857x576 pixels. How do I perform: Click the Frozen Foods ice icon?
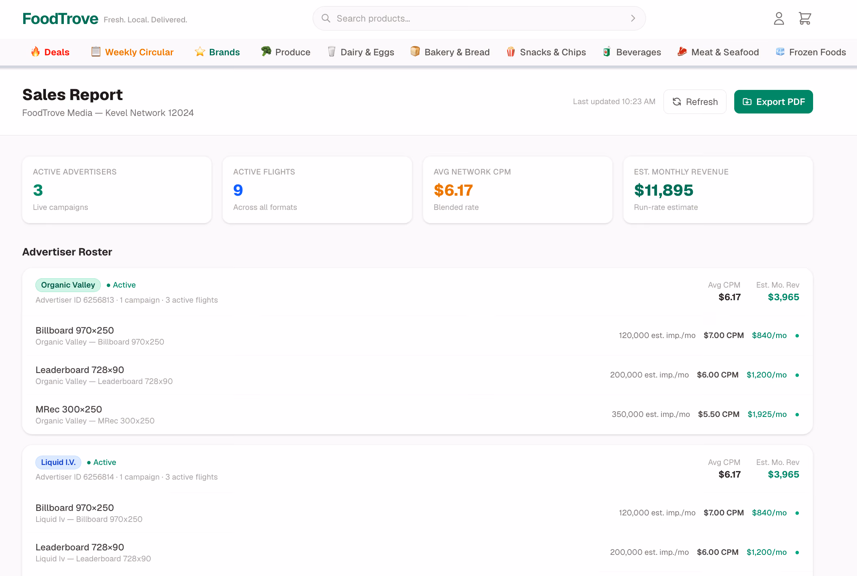coord(780,52)
